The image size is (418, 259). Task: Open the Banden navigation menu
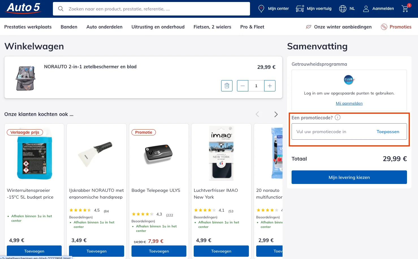pos(69,27)
